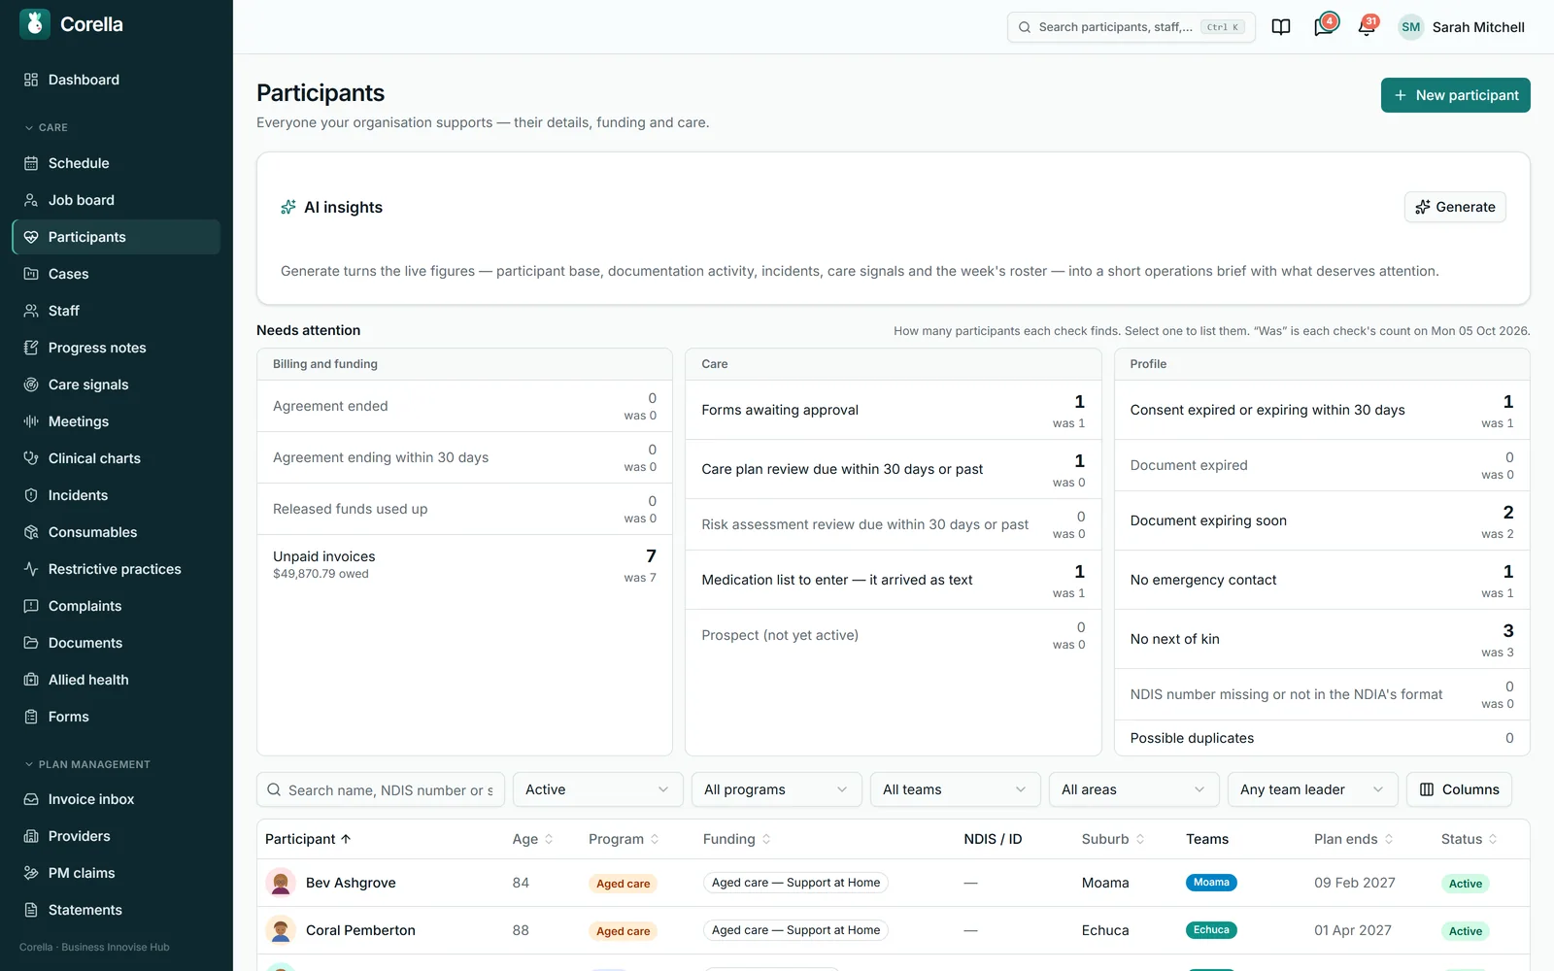Click the Progress notes edit icon
Viewport: 1554px width, 971px height.
(x=31, y=348)
